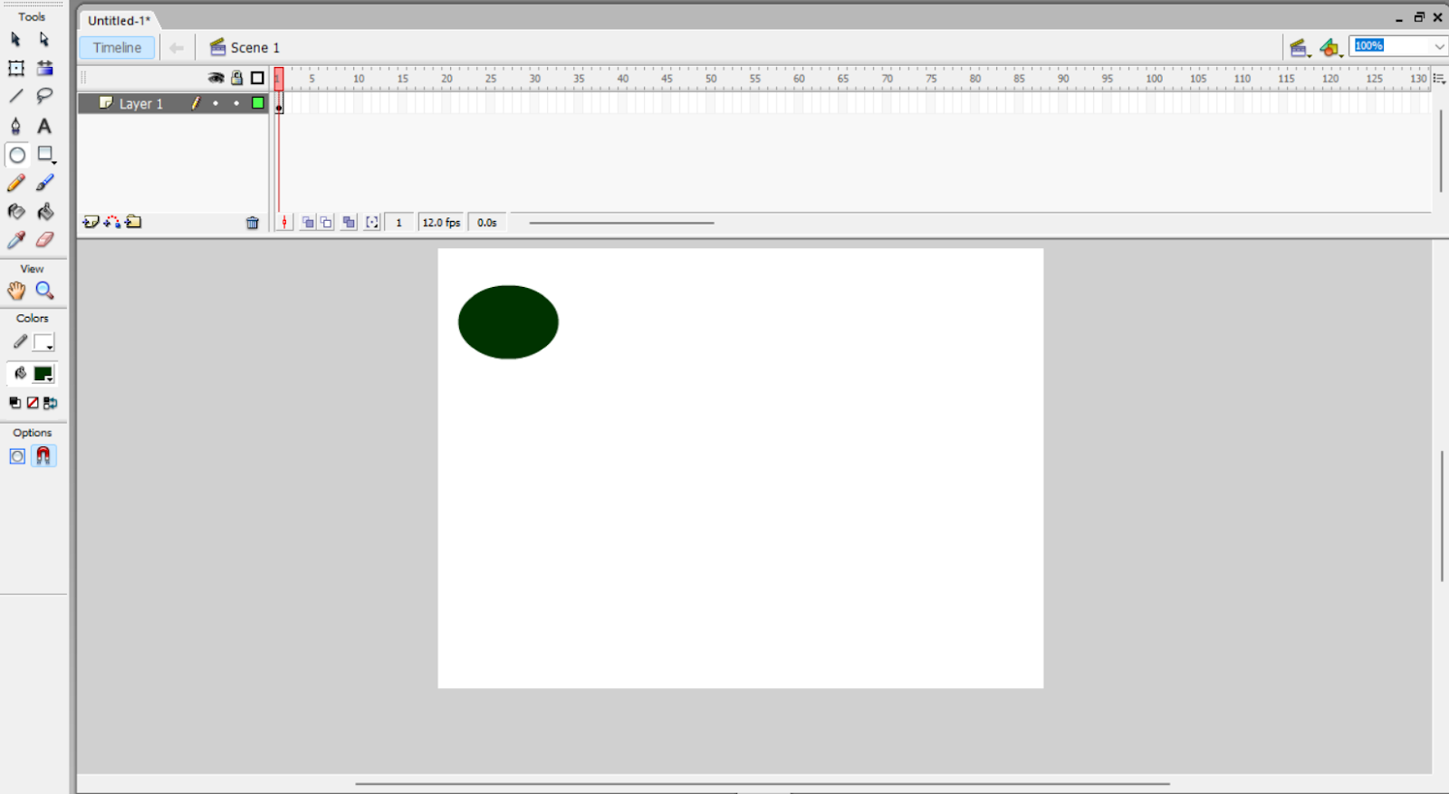Viewport: 1449px width, 794px height.
Task: Select the Lasso tool
Action: click(x=44, y=96)
